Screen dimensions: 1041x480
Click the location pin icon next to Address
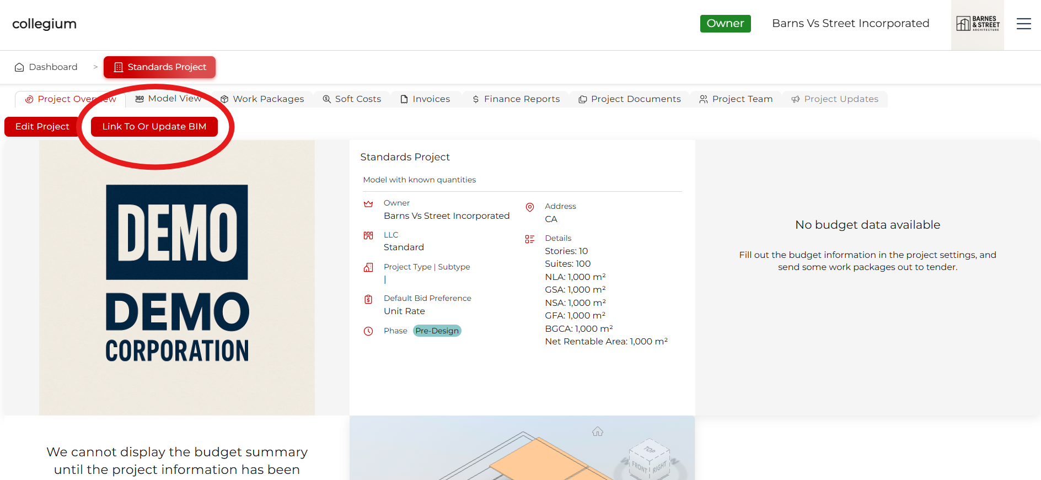click(530, 207)
